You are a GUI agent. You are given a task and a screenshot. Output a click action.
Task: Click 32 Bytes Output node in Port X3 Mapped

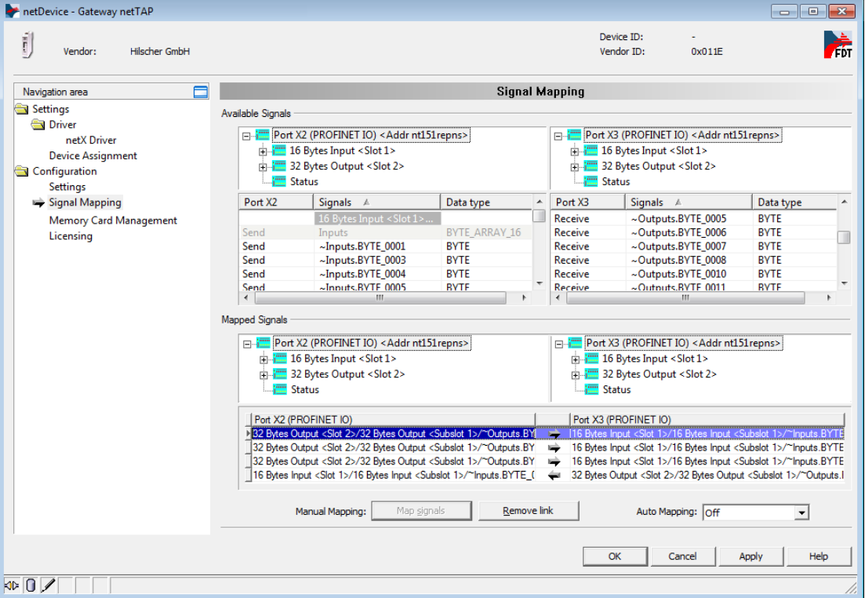(660, 374)
